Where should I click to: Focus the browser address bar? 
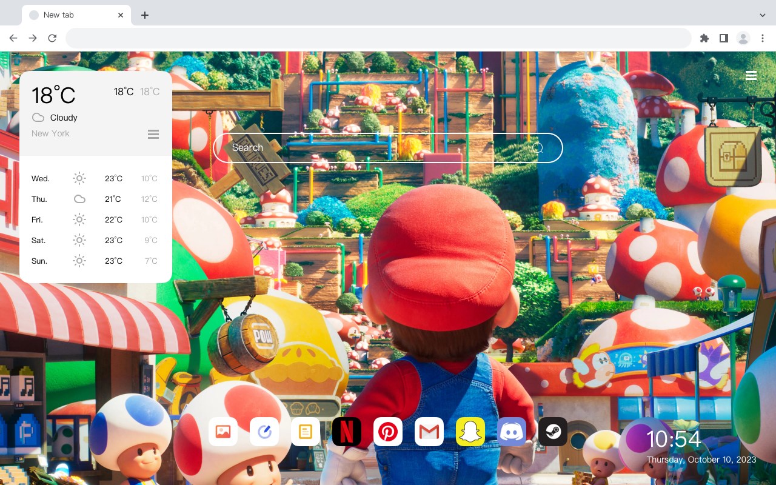[x=378, y=38]
